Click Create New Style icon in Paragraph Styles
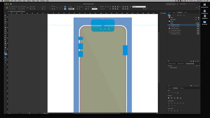 pyautogui.click(x=196, y=86)
